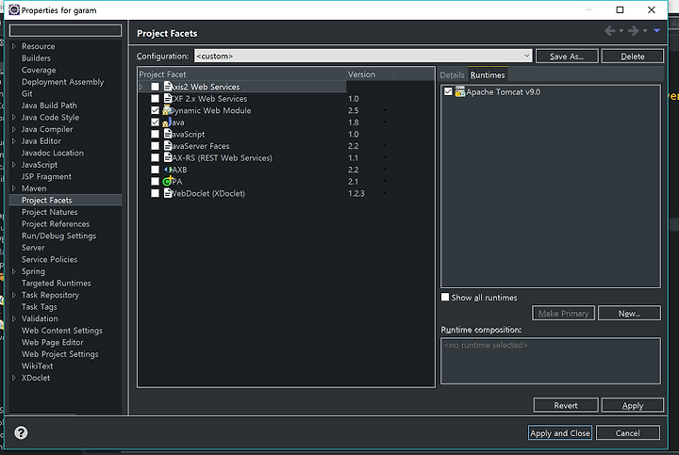
Task: Enable the JAXB facet checkbox
Action: tap(155, 170)
